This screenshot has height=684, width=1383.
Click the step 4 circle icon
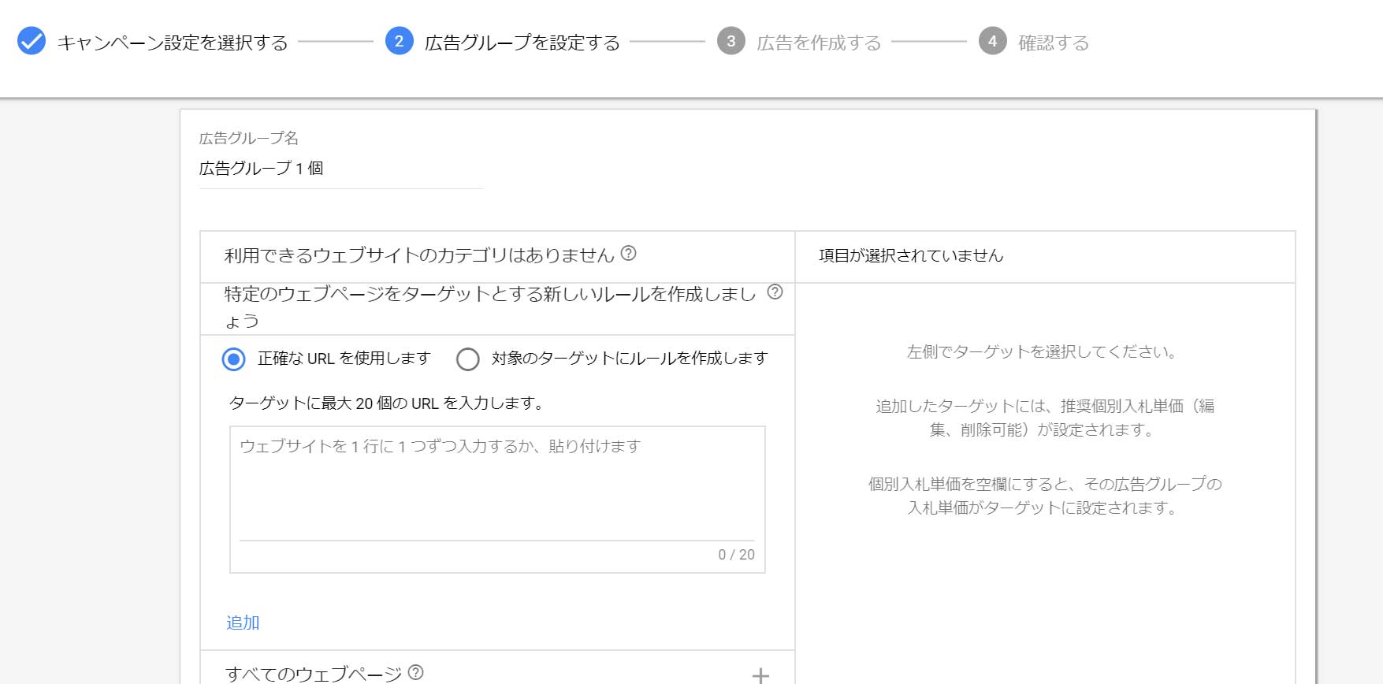pos(993,41)
